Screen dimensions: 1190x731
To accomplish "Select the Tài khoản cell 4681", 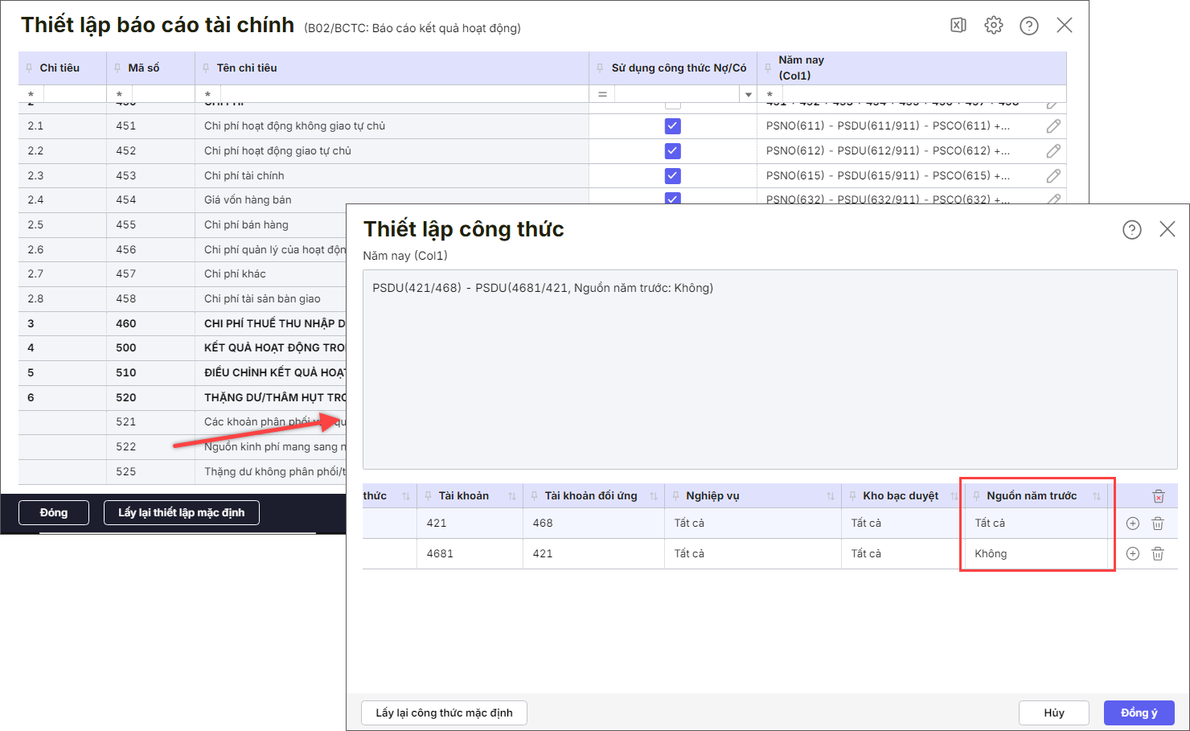I will coord(470,554).
